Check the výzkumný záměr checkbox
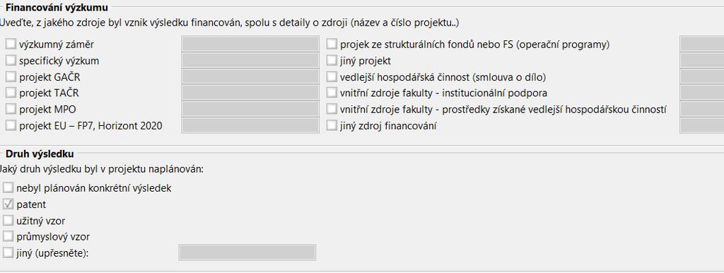The width and height of the screenshot is (724, 273). click(11, 45)
